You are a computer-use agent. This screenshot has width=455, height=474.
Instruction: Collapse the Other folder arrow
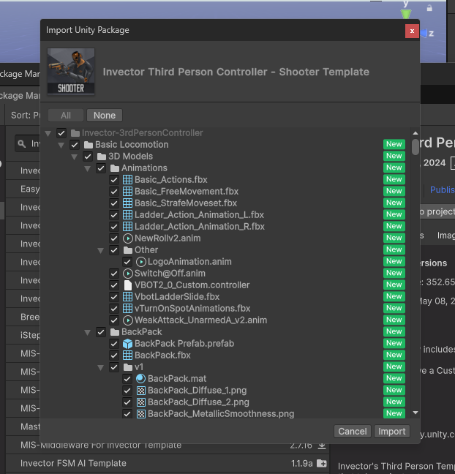point(101,251)
